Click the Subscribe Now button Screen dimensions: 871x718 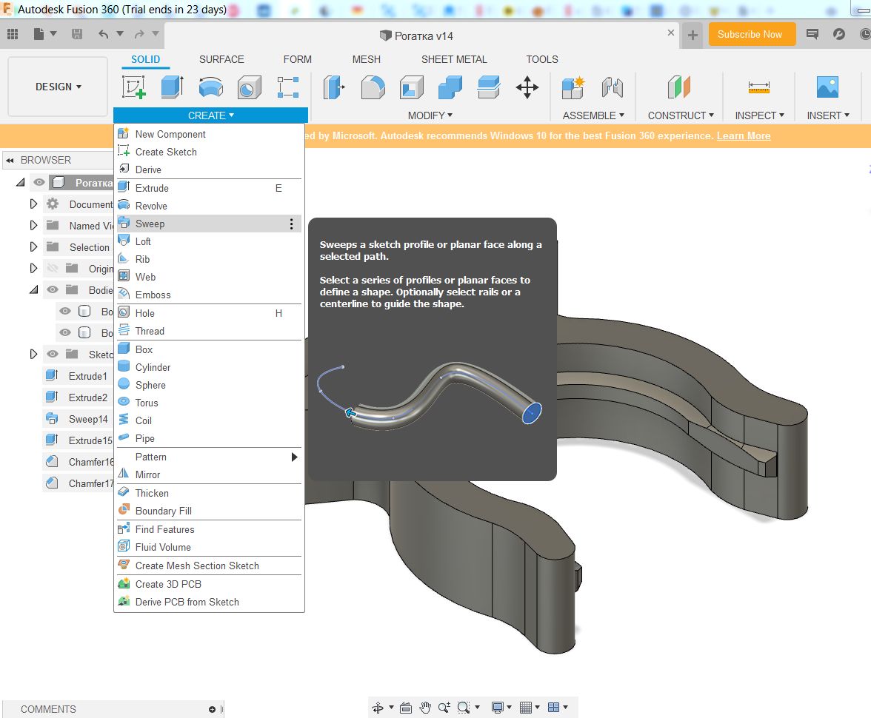click(x=751, y=34)
